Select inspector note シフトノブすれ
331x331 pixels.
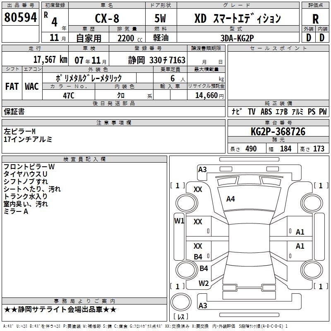coord(26,182)
